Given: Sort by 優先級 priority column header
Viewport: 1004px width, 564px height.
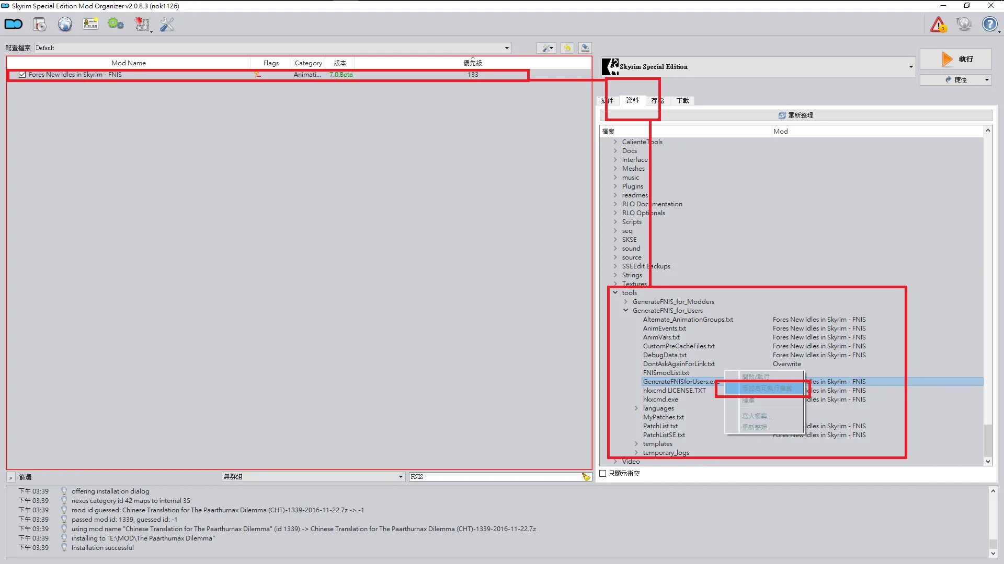Looking at the screenshot, I should 473,63.
